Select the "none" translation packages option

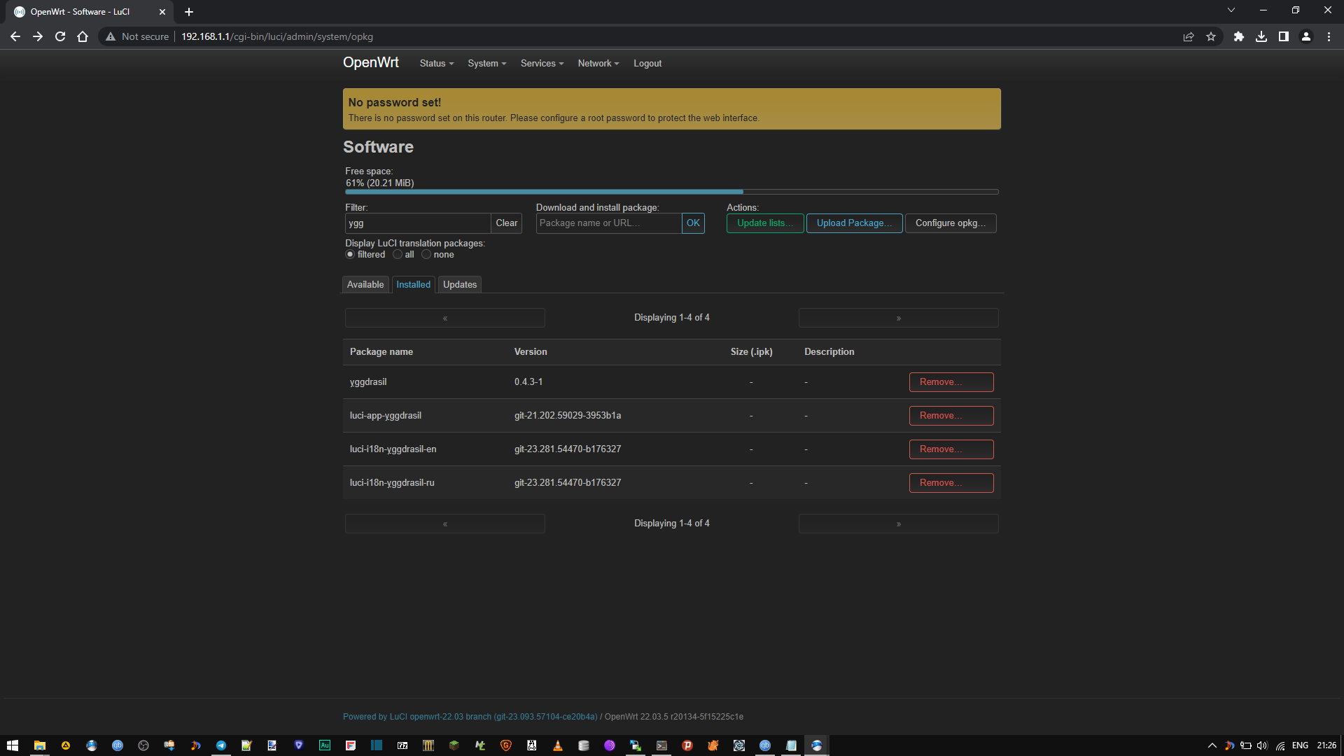coord(426,254)
